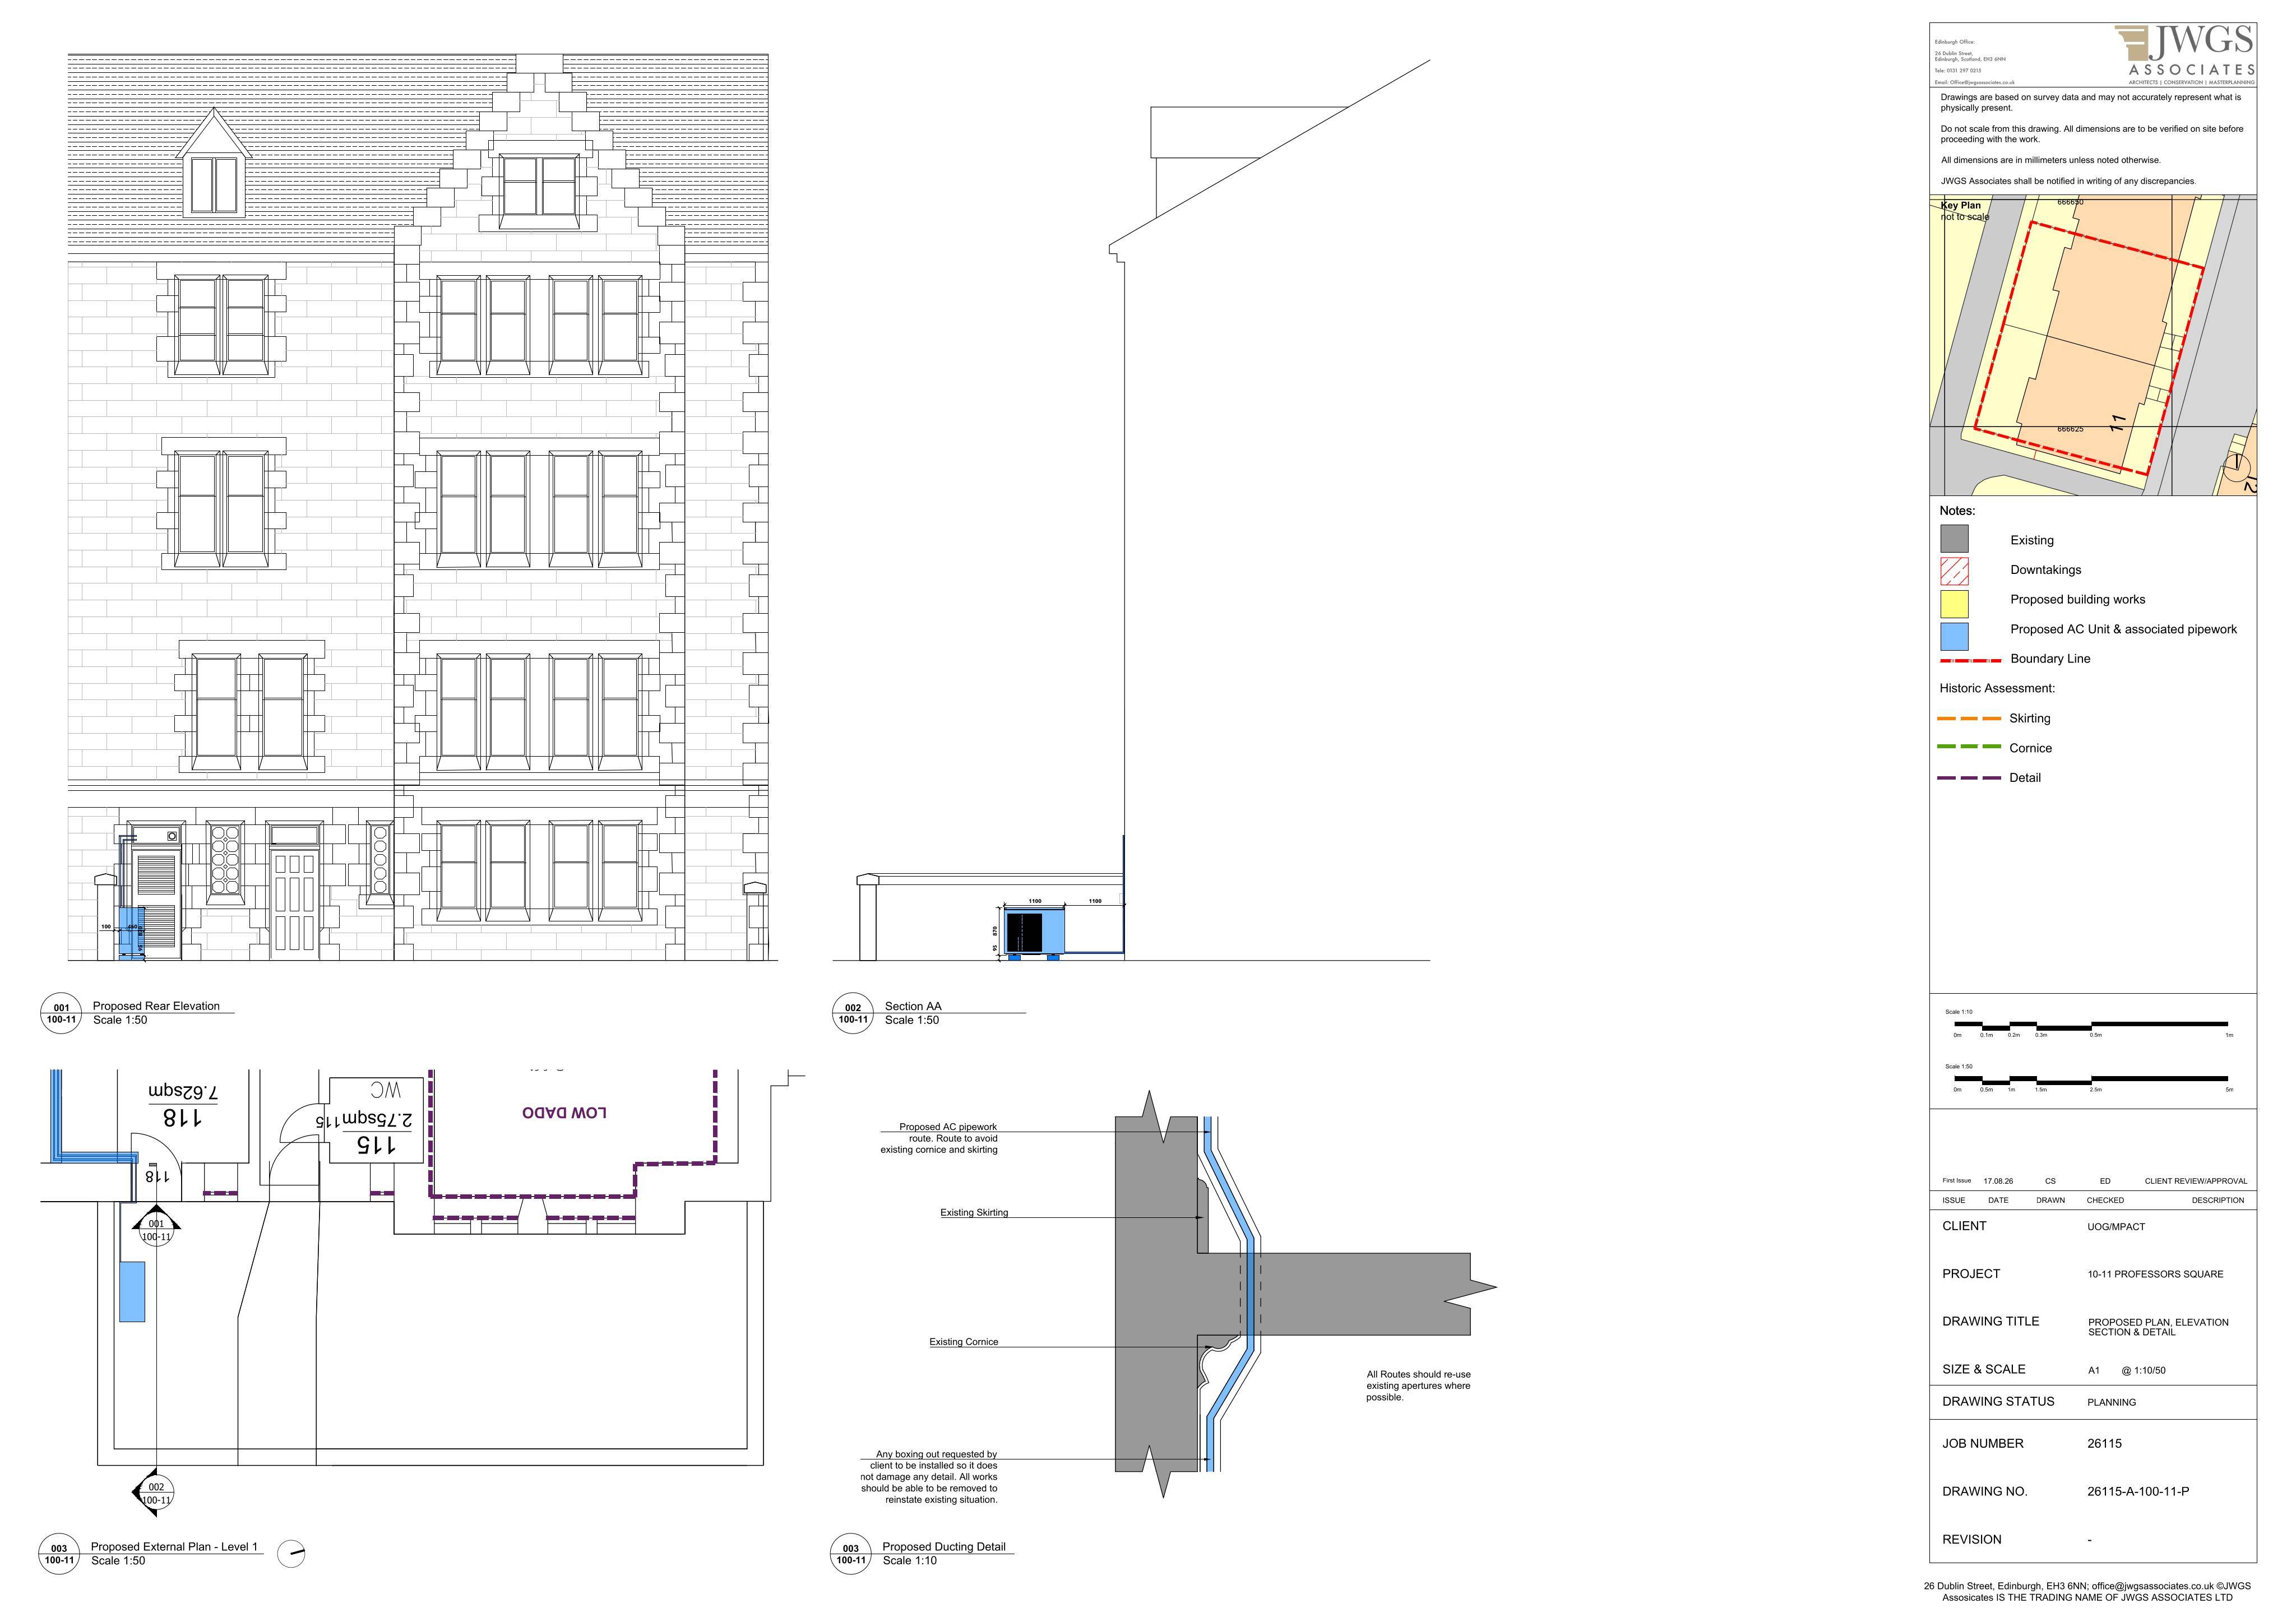Image resolution: width=2296 pixels, height=1622 pixels.
Task: Click the 001 drawing bubble beside Proposed Rear Elevation
Action: (61, 1014)
